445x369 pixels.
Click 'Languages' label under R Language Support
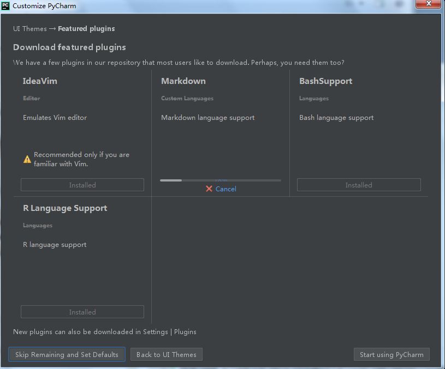tap(38, 225)
